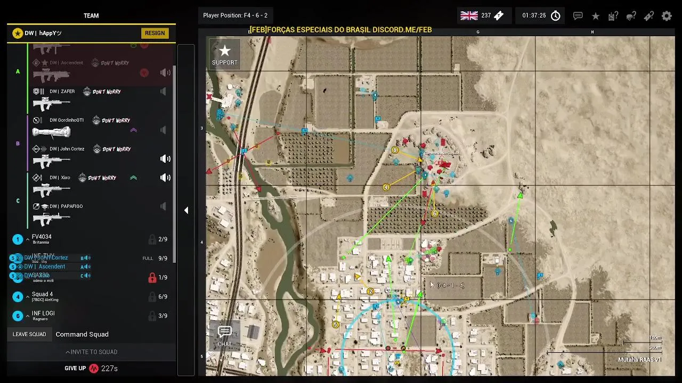Viewport: 682px width, 383px height.
Task: Select squad number 1 badge FV4034
Action: pos(18,239)
